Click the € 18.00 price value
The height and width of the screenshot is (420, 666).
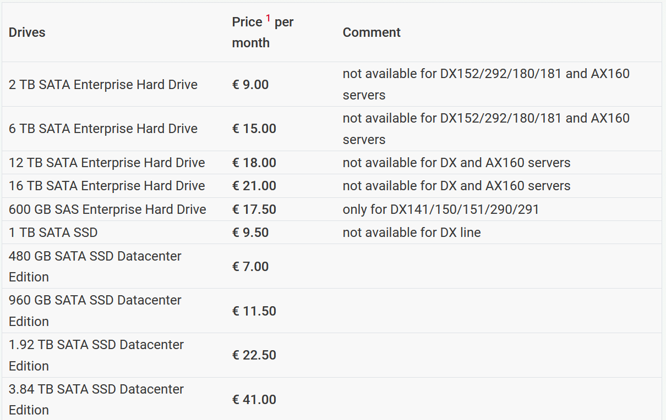pyautogui.click(x=254, y=163)
